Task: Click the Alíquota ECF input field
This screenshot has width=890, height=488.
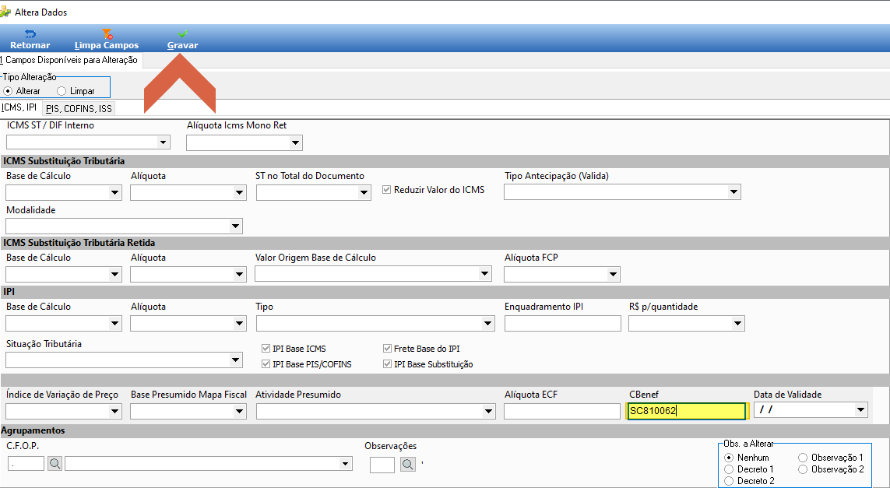Action: coord(562,411)
